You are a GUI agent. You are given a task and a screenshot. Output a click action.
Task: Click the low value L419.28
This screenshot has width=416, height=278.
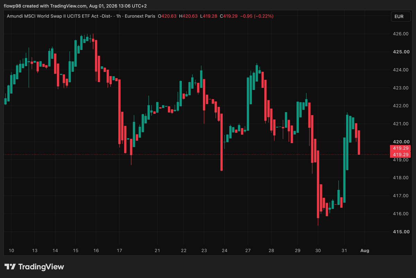click(209, 16)
